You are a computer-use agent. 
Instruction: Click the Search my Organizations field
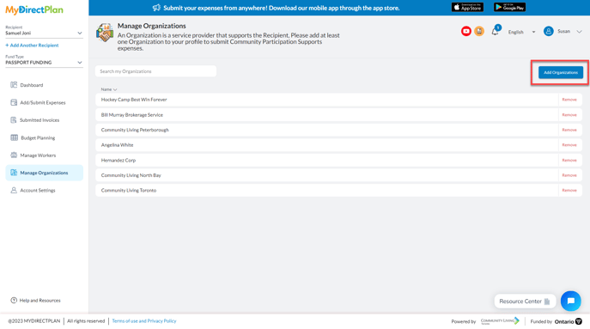pyautogui.click(x=155, y=71)
